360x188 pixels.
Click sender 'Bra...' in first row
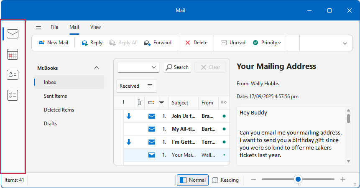coord(207,116)
